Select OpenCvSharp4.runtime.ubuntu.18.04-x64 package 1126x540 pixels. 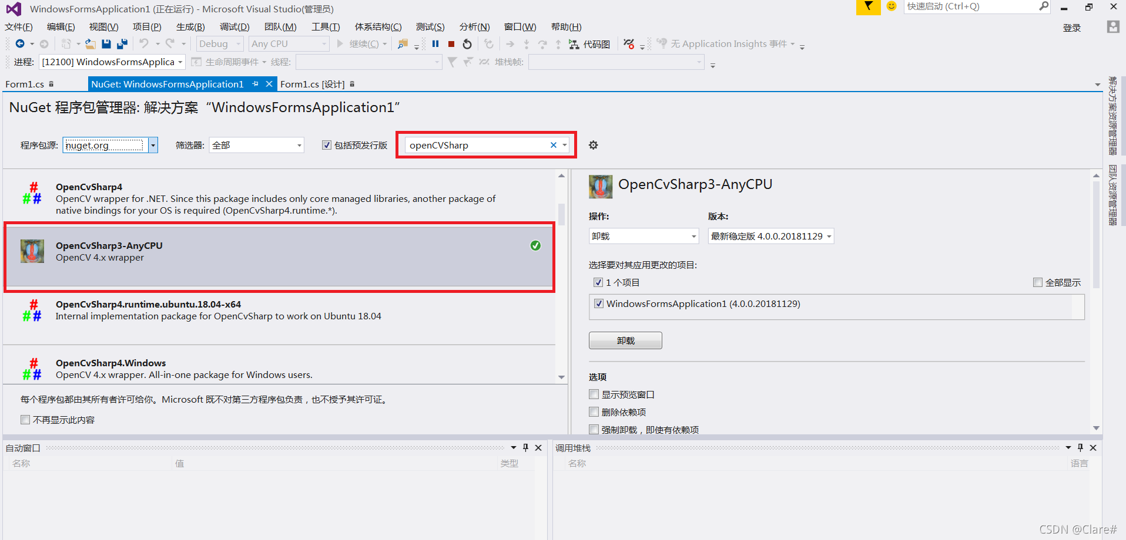pyautogui.click(x=279, y=316)
